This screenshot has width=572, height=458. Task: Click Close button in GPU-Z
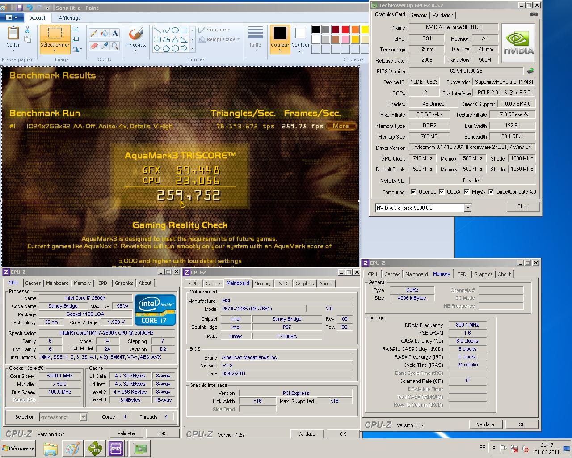[x=523, y=207]
